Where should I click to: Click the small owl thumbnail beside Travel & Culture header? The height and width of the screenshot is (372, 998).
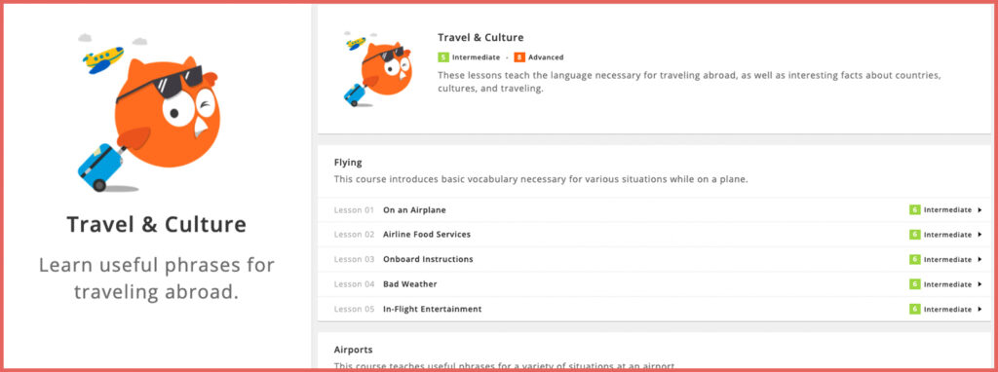pos(375,69)
